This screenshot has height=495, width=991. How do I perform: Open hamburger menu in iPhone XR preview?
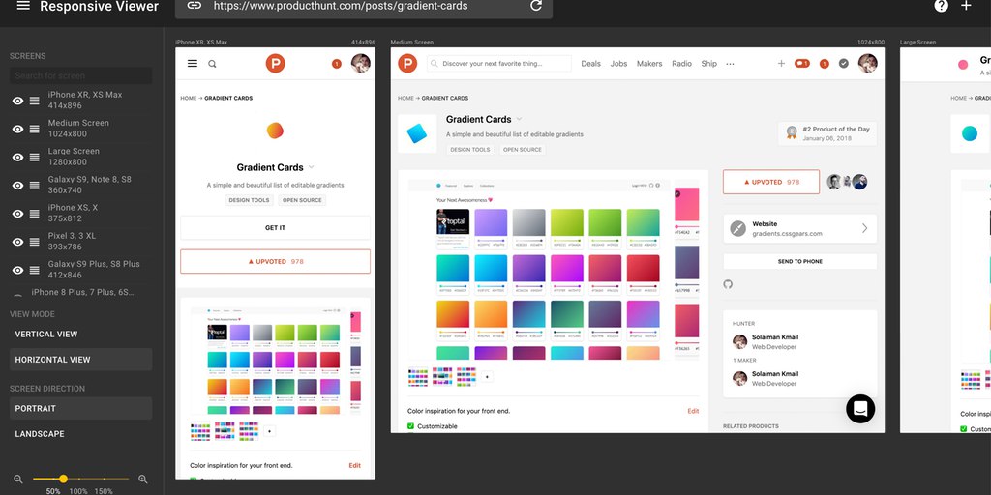click(x=193, y=63)
